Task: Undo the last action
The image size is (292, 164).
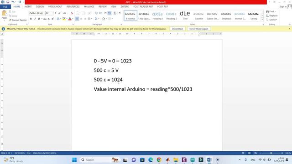Action: click(x=13, y=2)
